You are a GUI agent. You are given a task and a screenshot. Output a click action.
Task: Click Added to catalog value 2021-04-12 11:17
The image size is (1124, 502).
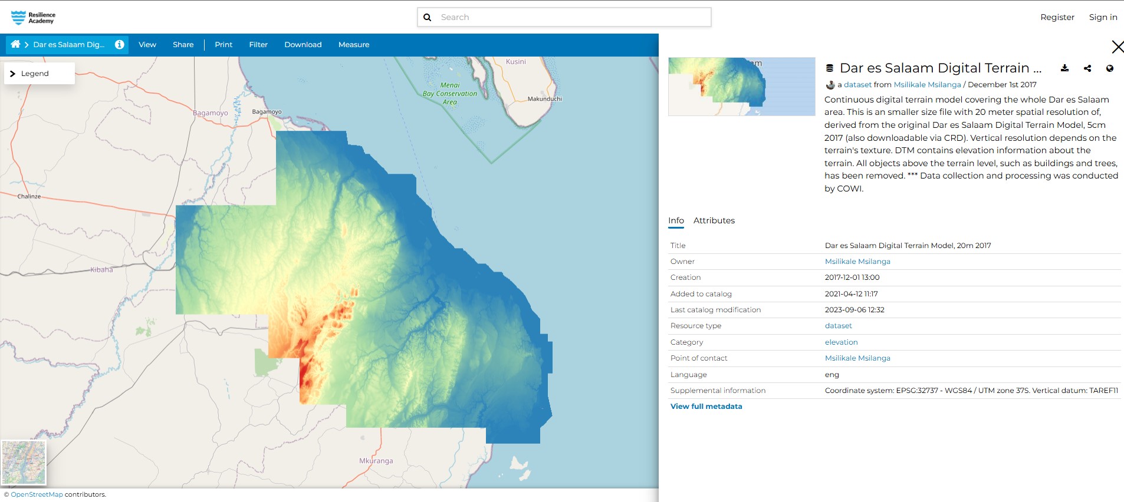[x=852, y=294]
